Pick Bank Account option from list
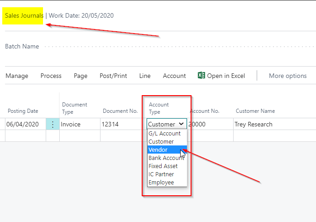The image size is (316, 222). pyautogui.click(x=166, y=158)
